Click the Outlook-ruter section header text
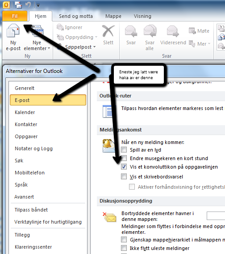 pyautogui.click(x=115, y=96)
